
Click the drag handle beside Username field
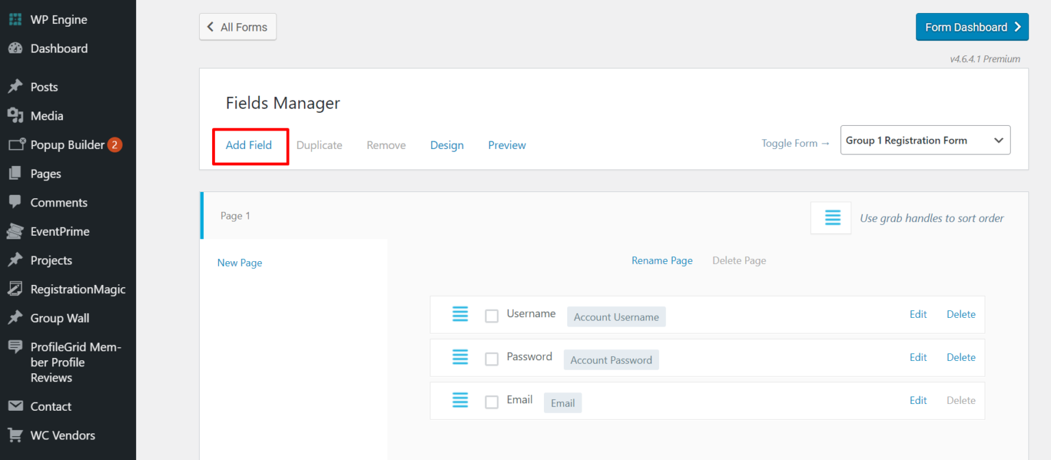[460, 314]
